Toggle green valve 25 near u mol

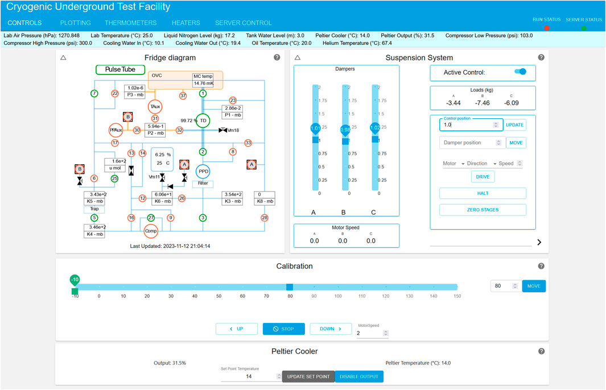[114, 179]
